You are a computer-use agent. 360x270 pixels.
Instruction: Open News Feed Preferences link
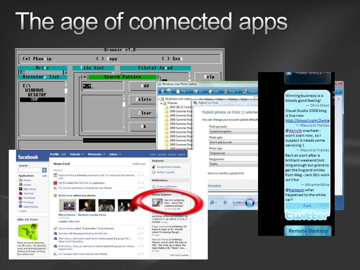pyautogui.click(x=139, y=164)
